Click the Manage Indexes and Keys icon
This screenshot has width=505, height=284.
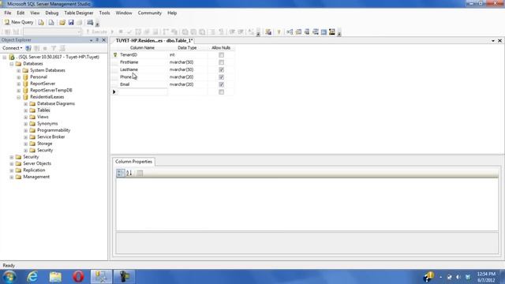click(x=298, y=32)
